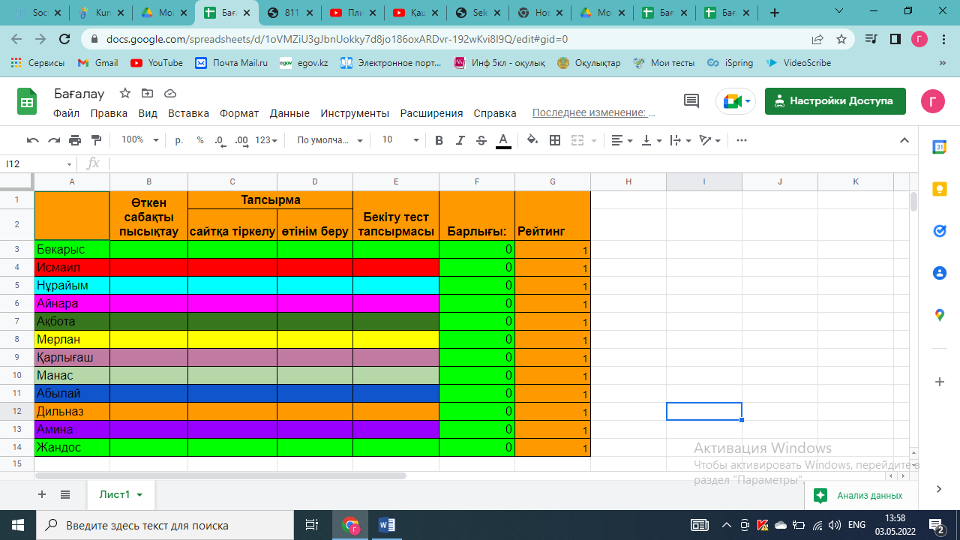Viewport: 960px width, 540px height.
Task: Open the font family dropdown
Action: [x=330, y=140]
